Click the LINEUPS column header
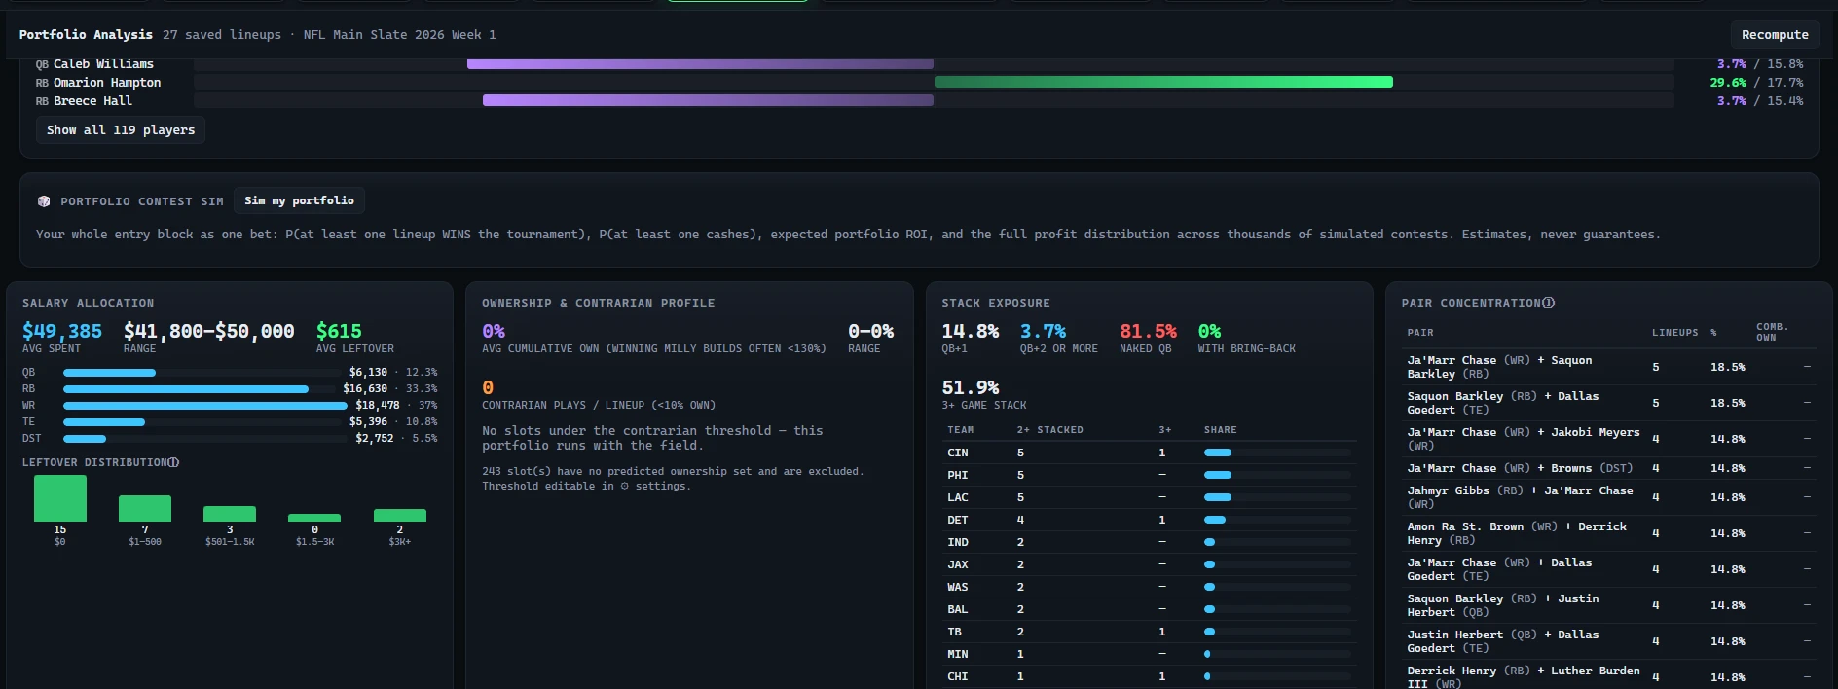1838x689 pixels. click(1674, 333)
